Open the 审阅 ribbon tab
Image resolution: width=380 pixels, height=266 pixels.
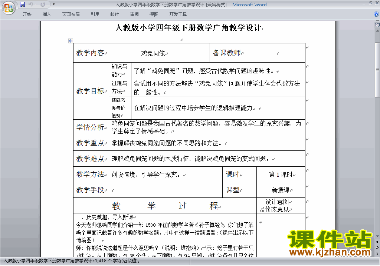point(134,14)
